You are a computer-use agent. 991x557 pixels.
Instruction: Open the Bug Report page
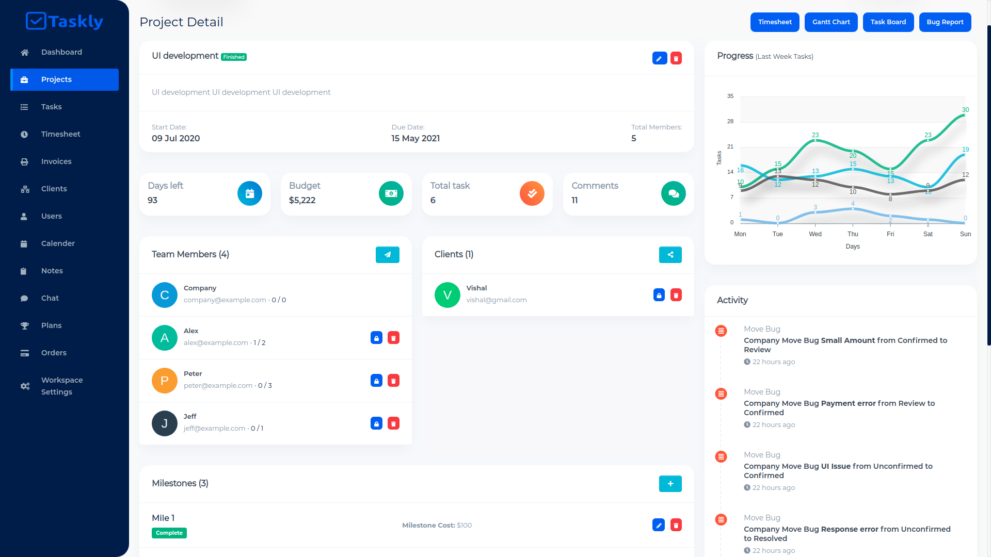[945, 22]
